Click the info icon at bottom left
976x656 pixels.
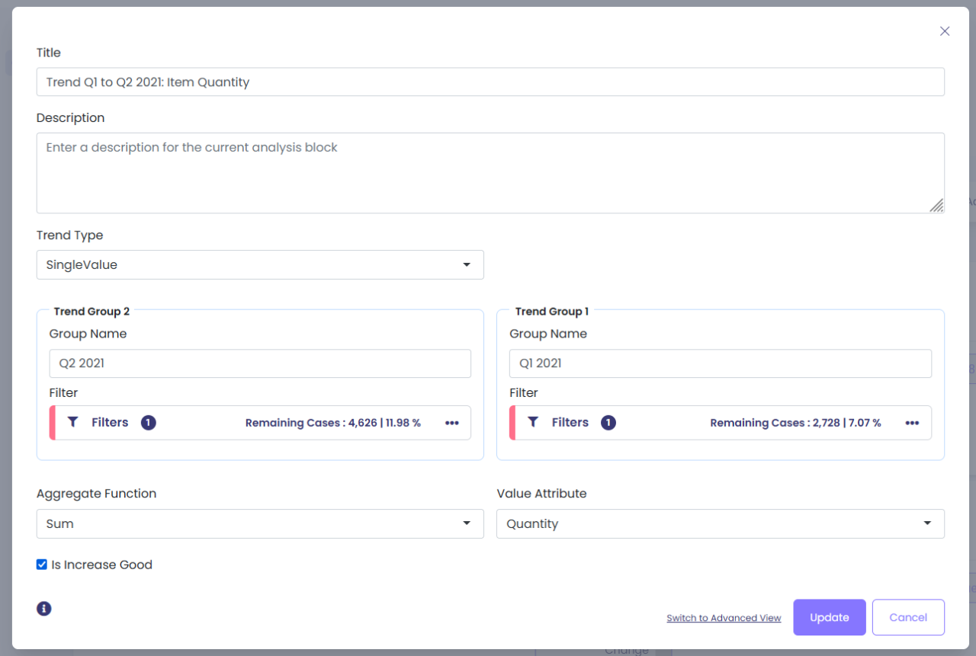(x=44, y=608)
